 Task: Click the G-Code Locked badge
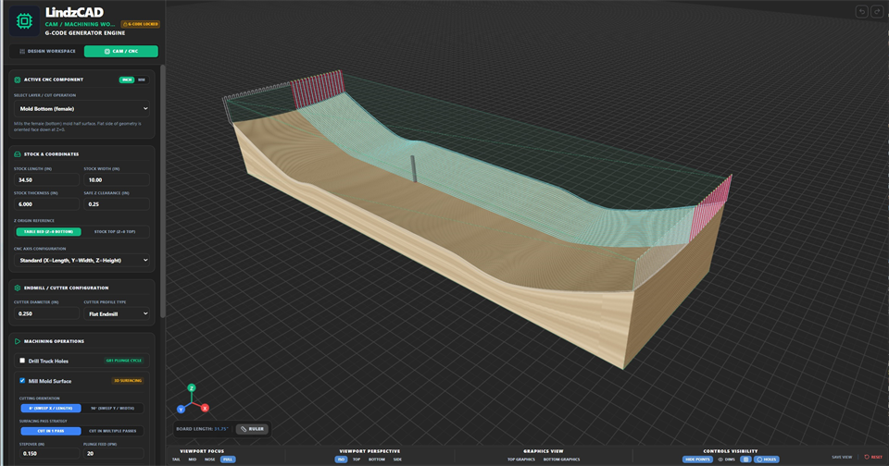point(141,24)
